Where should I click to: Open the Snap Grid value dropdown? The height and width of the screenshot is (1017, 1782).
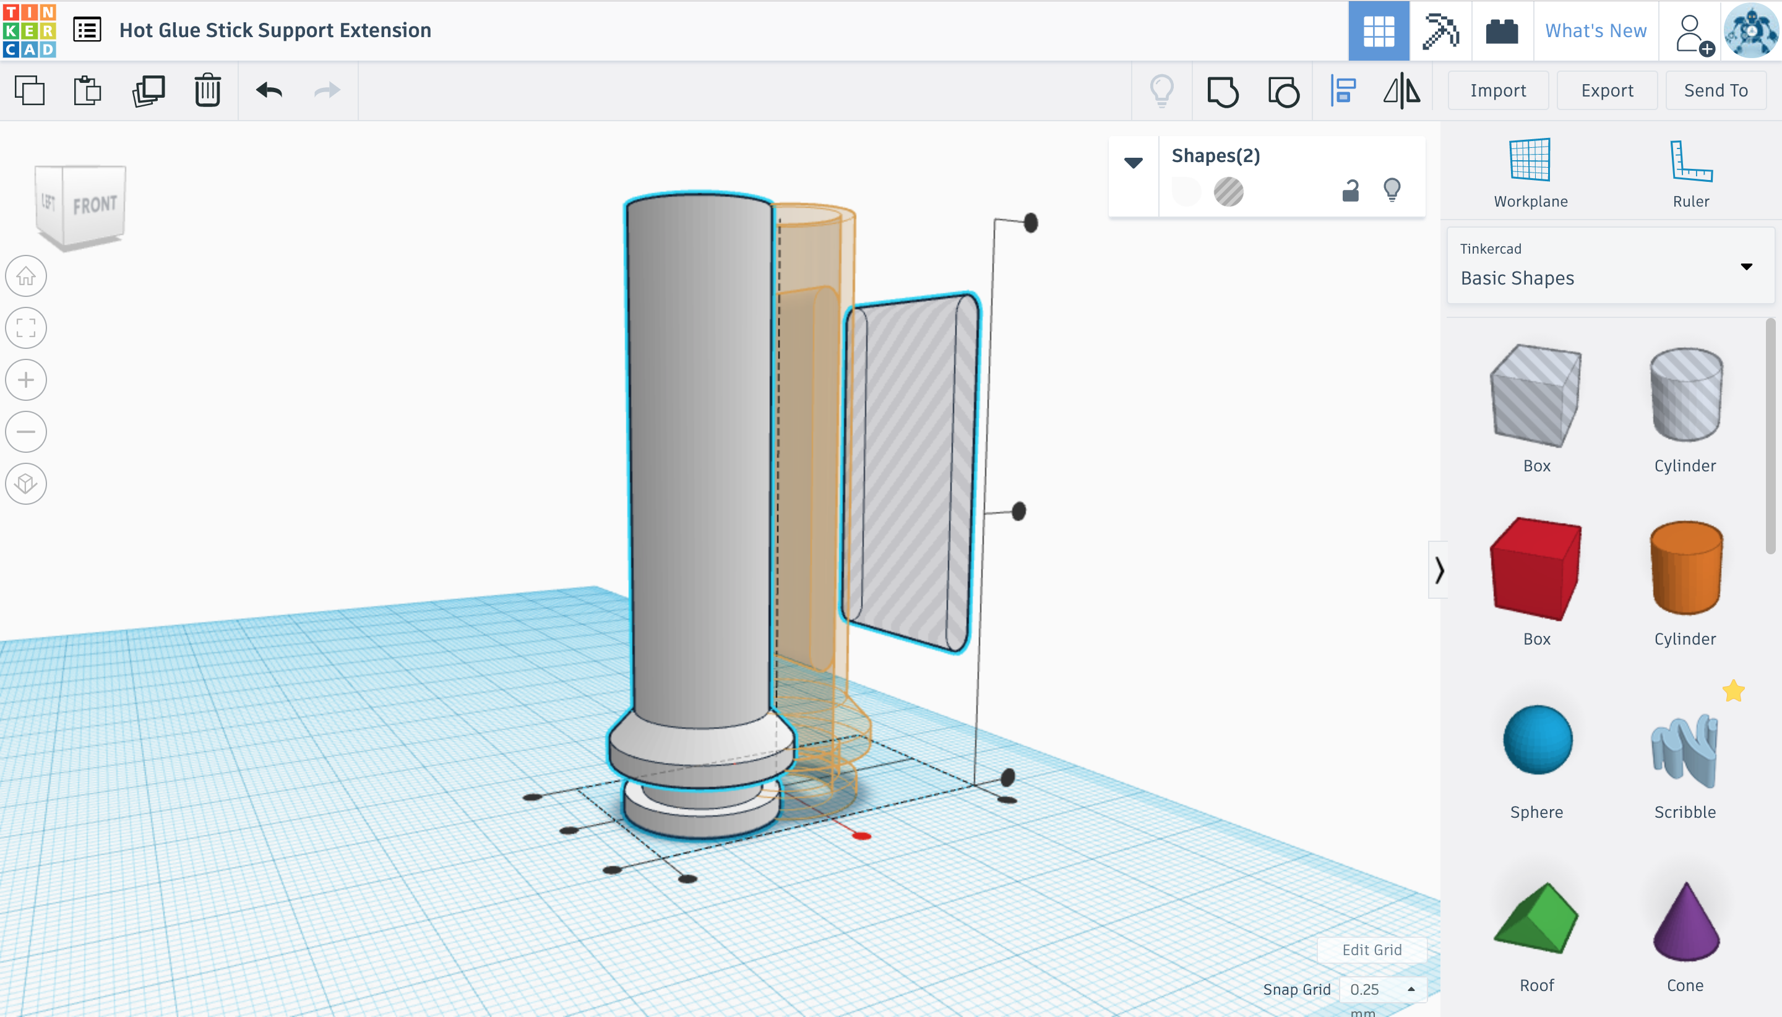(x=1382, y=989)
